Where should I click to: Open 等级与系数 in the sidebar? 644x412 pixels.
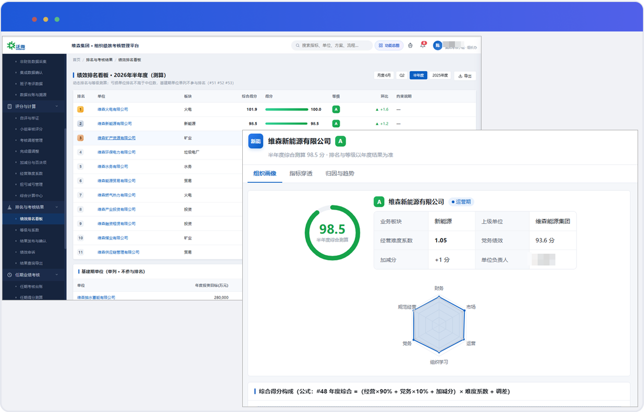click(x=30, y=230)
